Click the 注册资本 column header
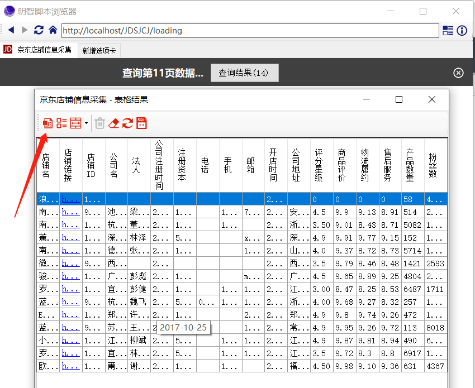The image size is (475, 388). click(x=185, y=165)
